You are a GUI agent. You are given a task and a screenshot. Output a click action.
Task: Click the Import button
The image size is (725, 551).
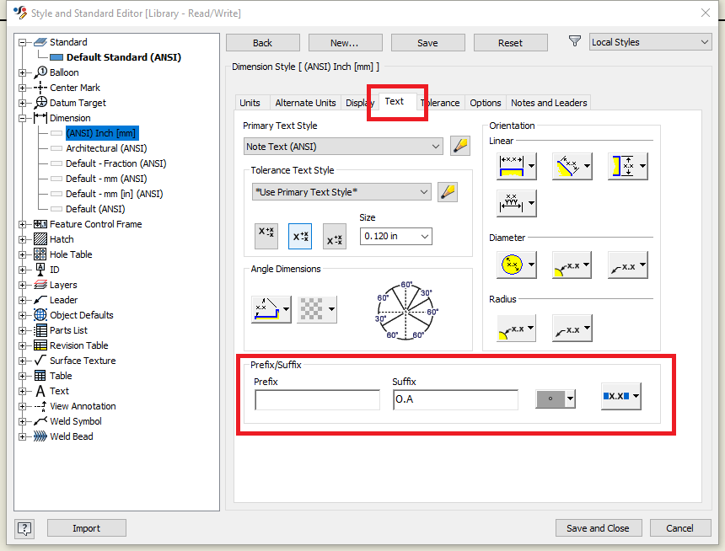[x=86, y=528]
